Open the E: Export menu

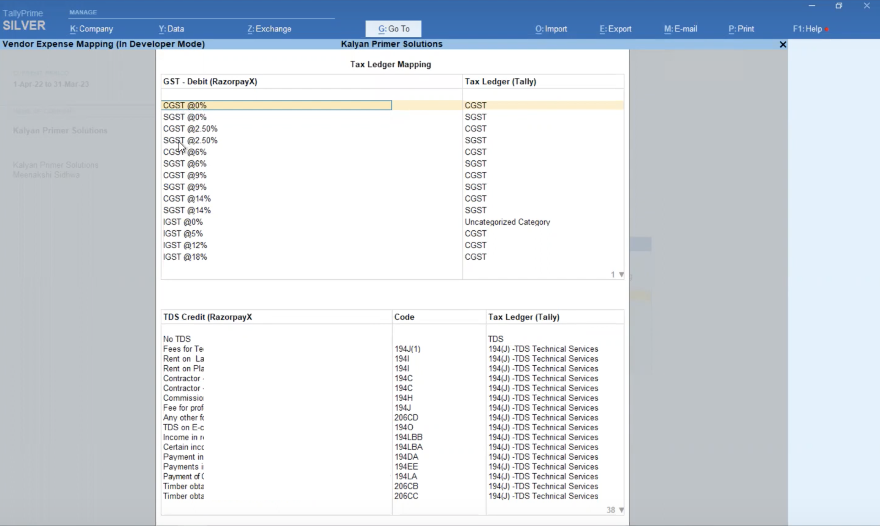(615, 29)
